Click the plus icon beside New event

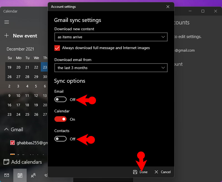pos(6,36)
